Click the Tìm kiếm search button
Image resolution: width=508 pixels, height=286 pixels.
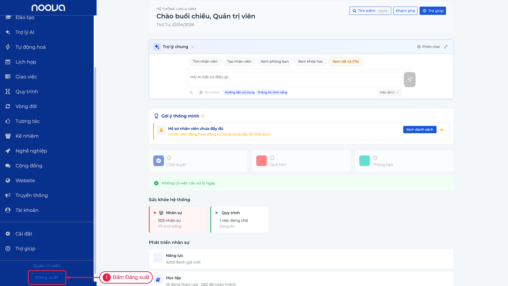370,11
